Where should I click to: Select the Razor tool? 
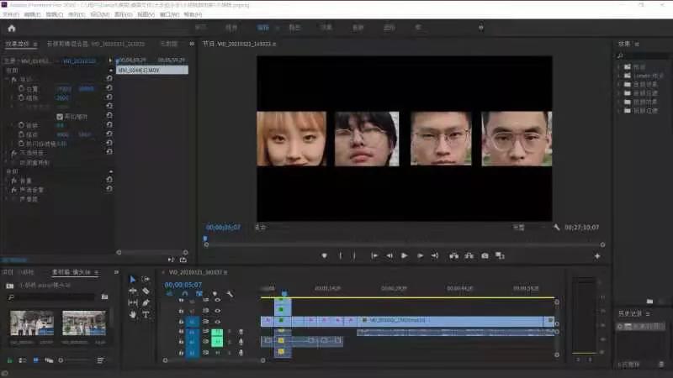coord(146,291)
